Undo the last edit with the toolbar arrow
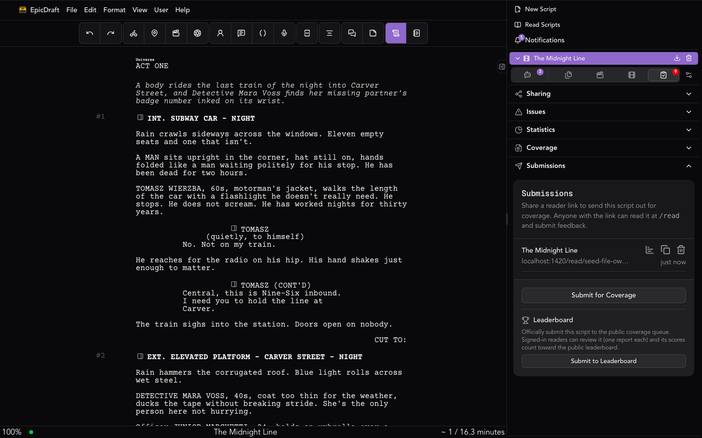 [90, 33]
